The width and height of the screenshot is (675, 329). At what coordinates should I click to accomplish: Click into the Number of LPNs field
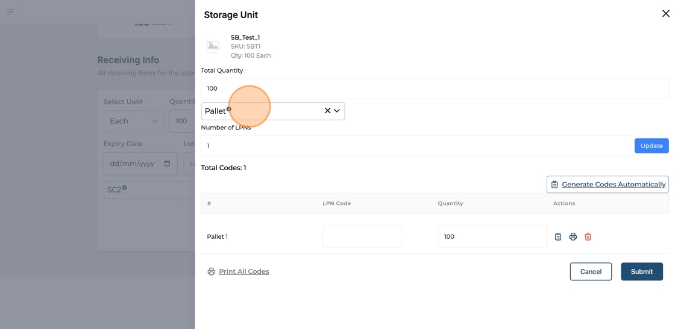(416, 146)
